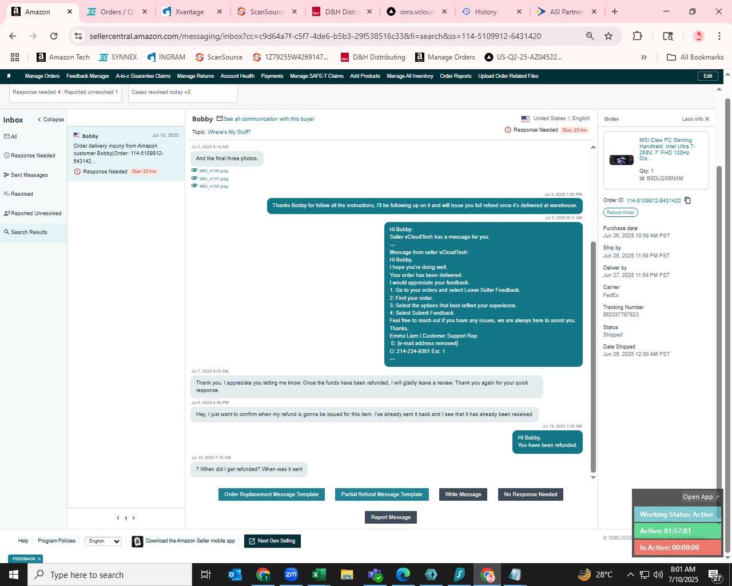Dismiss the FEEDBACK tab
The width and height of the screenshot is (732, 586).
tap(39, 559)
